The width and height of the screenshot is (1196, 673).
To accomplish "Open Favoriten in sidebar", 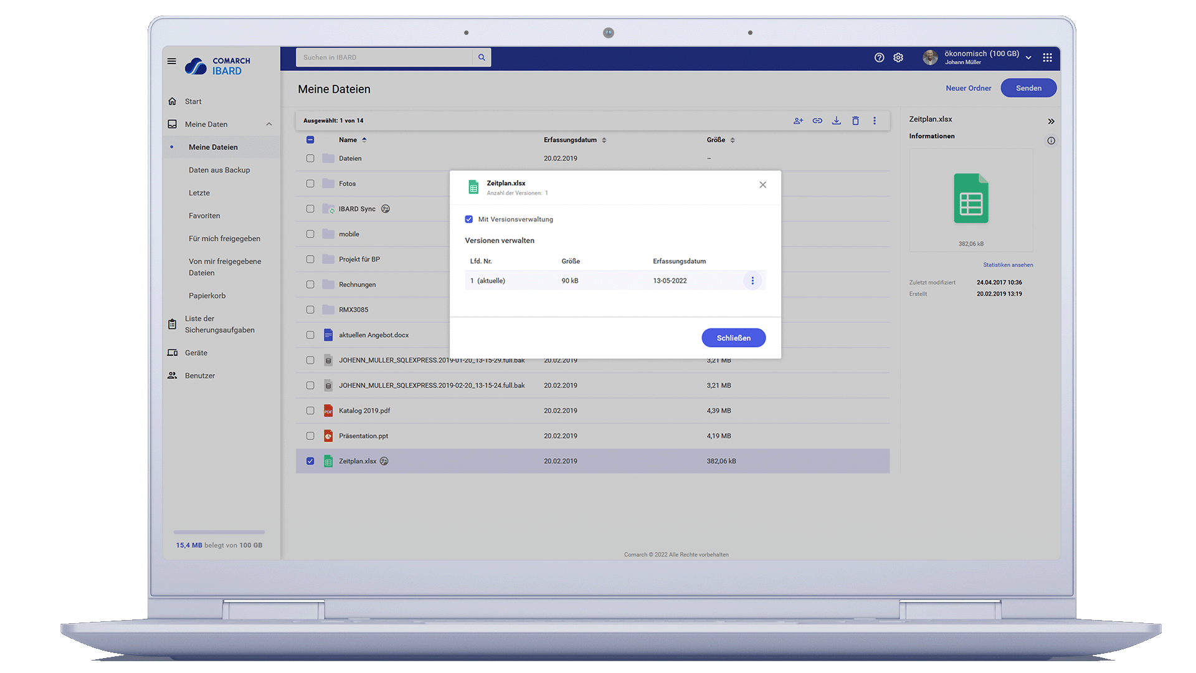I will [204, 216].
